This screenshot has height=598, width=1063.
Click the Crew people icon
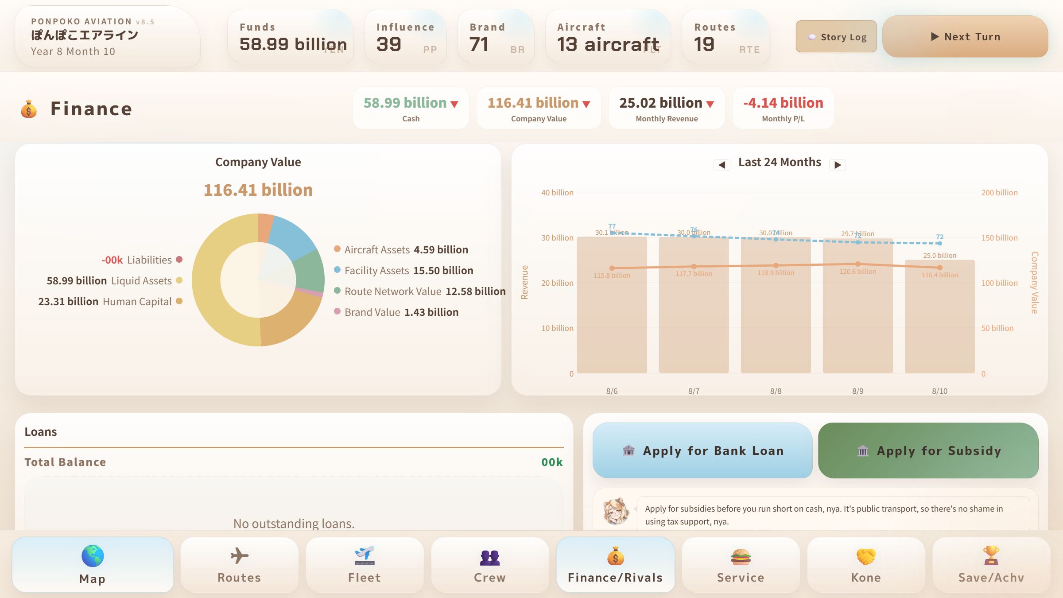(x=490, y=557)
